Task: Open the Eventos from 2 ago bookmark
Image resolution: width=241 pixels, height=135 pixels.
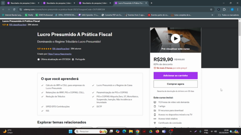Action: coord(135,15)
